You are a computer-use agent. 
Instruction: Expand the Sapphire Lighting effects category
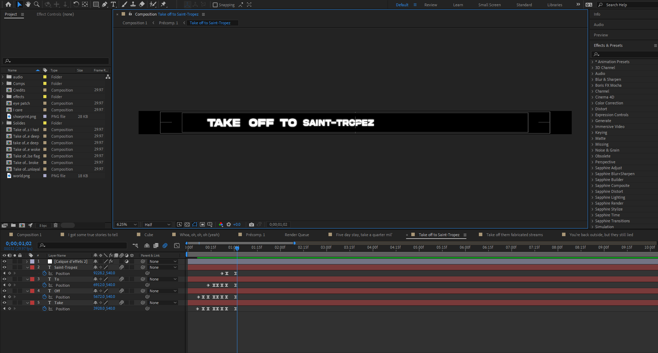tap(593, 197)
